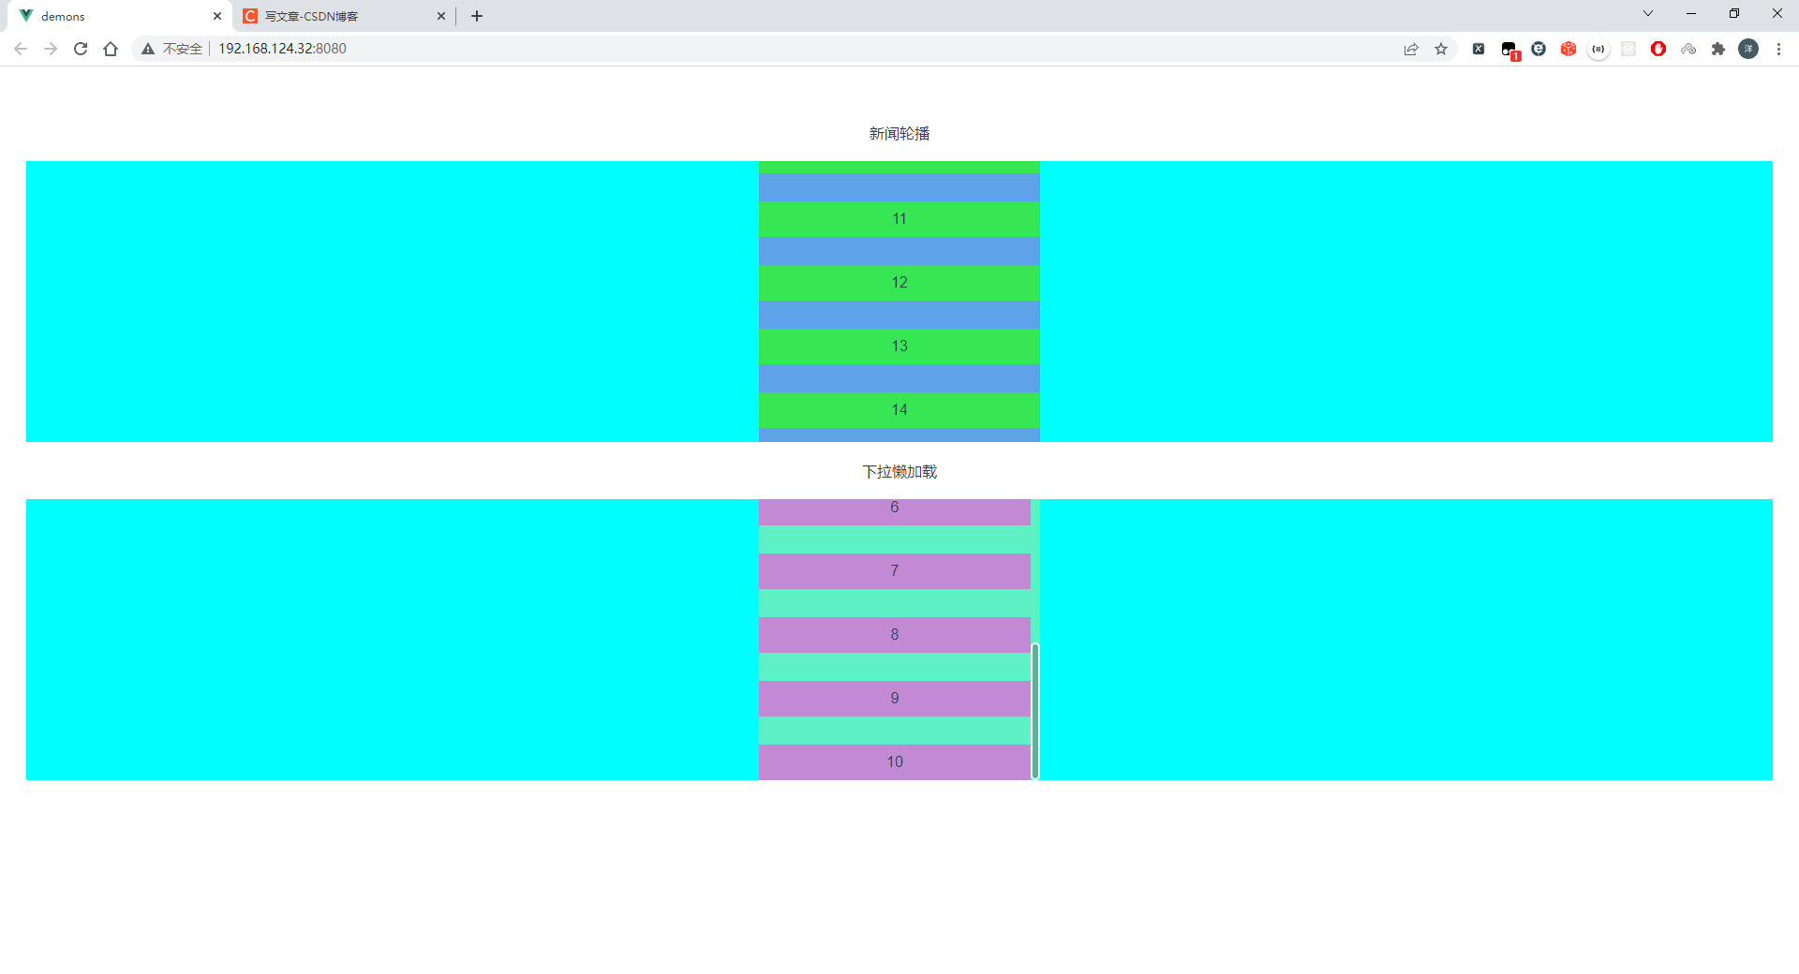Click the demons tab Vue favicon
The width and height of the screenshot is (1799, 974).
26,16
